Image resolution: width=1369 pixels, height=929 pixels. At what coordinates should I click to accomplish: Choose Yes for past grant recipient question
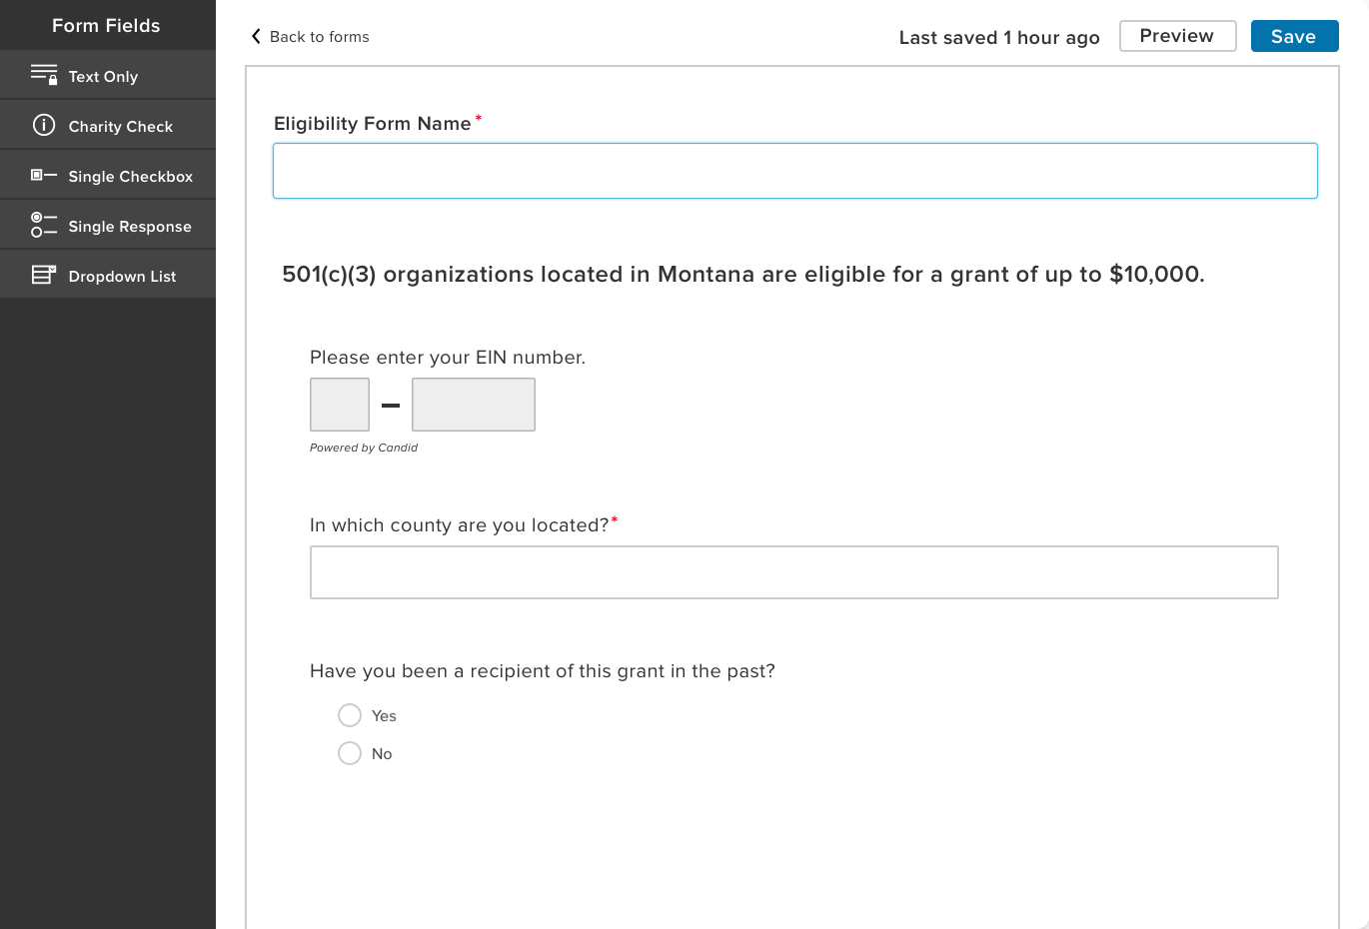click(x=350, y=715)
